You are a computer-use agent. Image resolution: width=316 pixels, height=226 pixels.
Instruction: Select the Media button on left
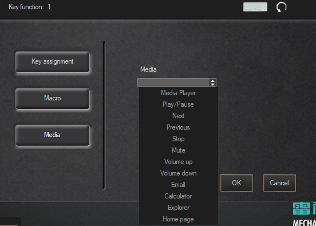click(53, 135)
